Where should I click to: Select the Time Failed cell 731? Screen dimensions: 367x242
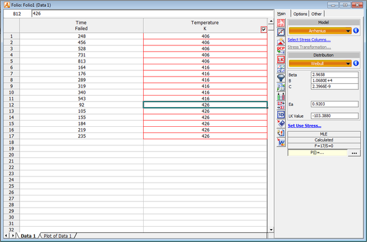tap(81, 55)
